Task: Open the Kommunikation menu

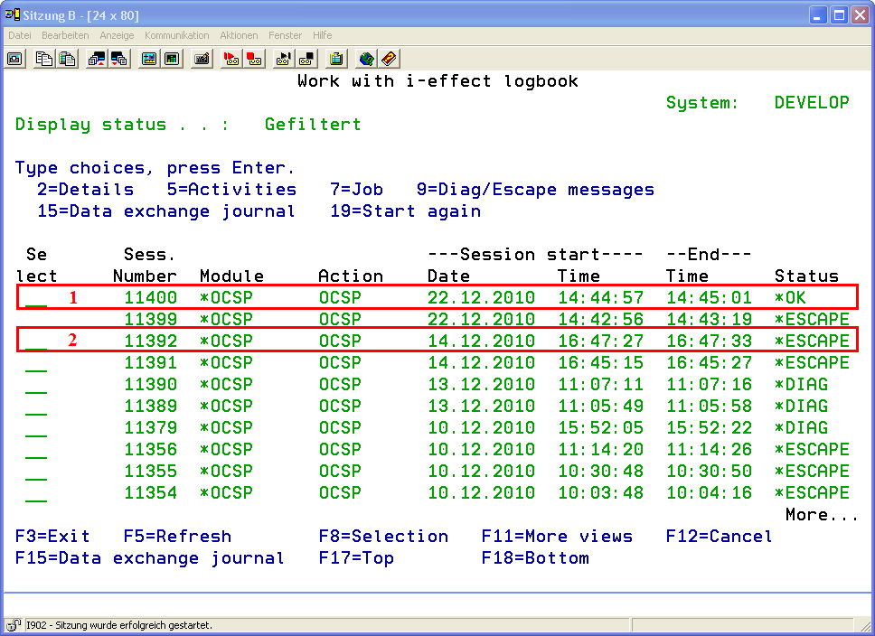Action: tap(176, 35)
